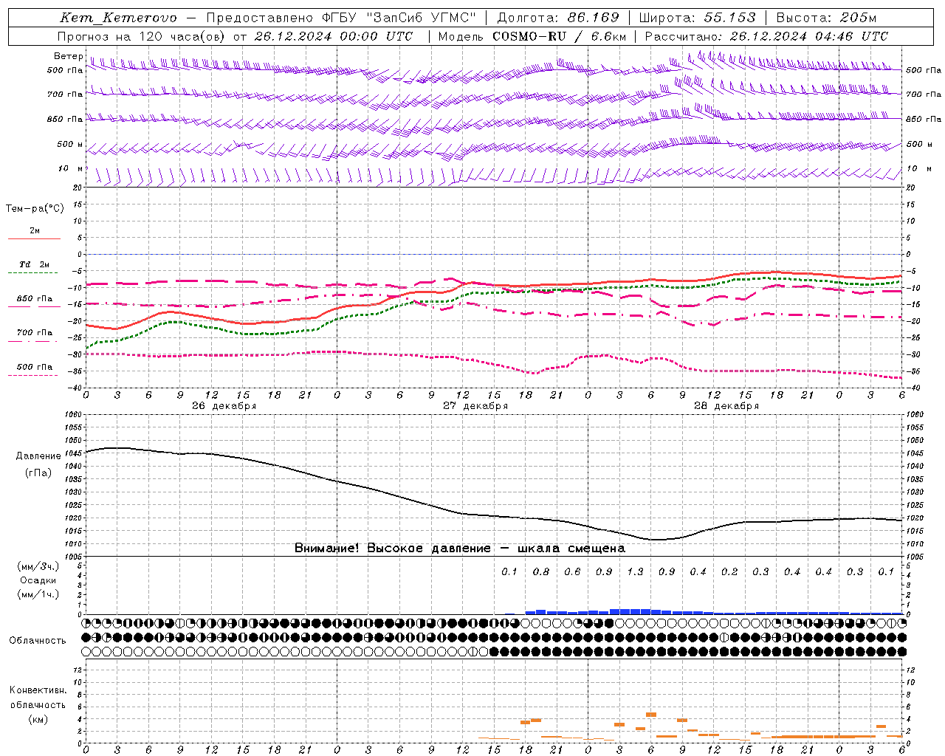The height and width of the screenshot is (756, 945).
Task: Click the station name Kem_Kemerovo
Action: tap(118, 18)
